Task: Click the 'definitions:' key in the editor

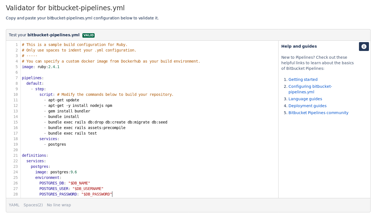Action: 35,155
